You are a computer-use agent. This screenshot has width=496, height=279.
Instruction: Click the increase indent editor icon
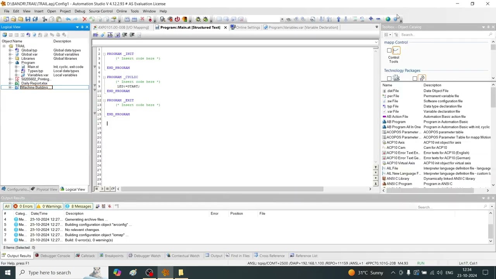tap(125, 35)
